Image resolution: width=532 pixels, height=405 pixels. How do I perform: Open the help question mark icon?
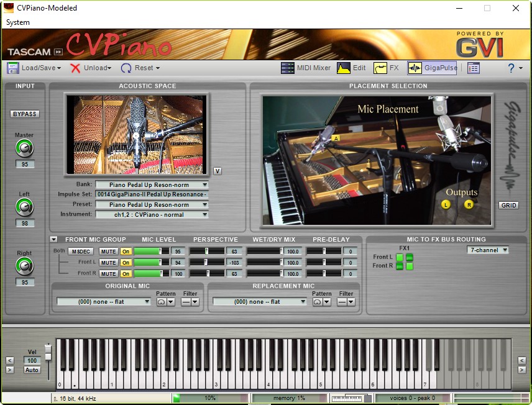tap(511, 68)
